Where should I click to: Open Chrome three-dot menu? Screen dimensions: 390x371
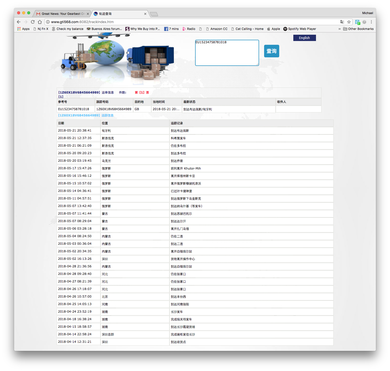[x=371, y=22]
